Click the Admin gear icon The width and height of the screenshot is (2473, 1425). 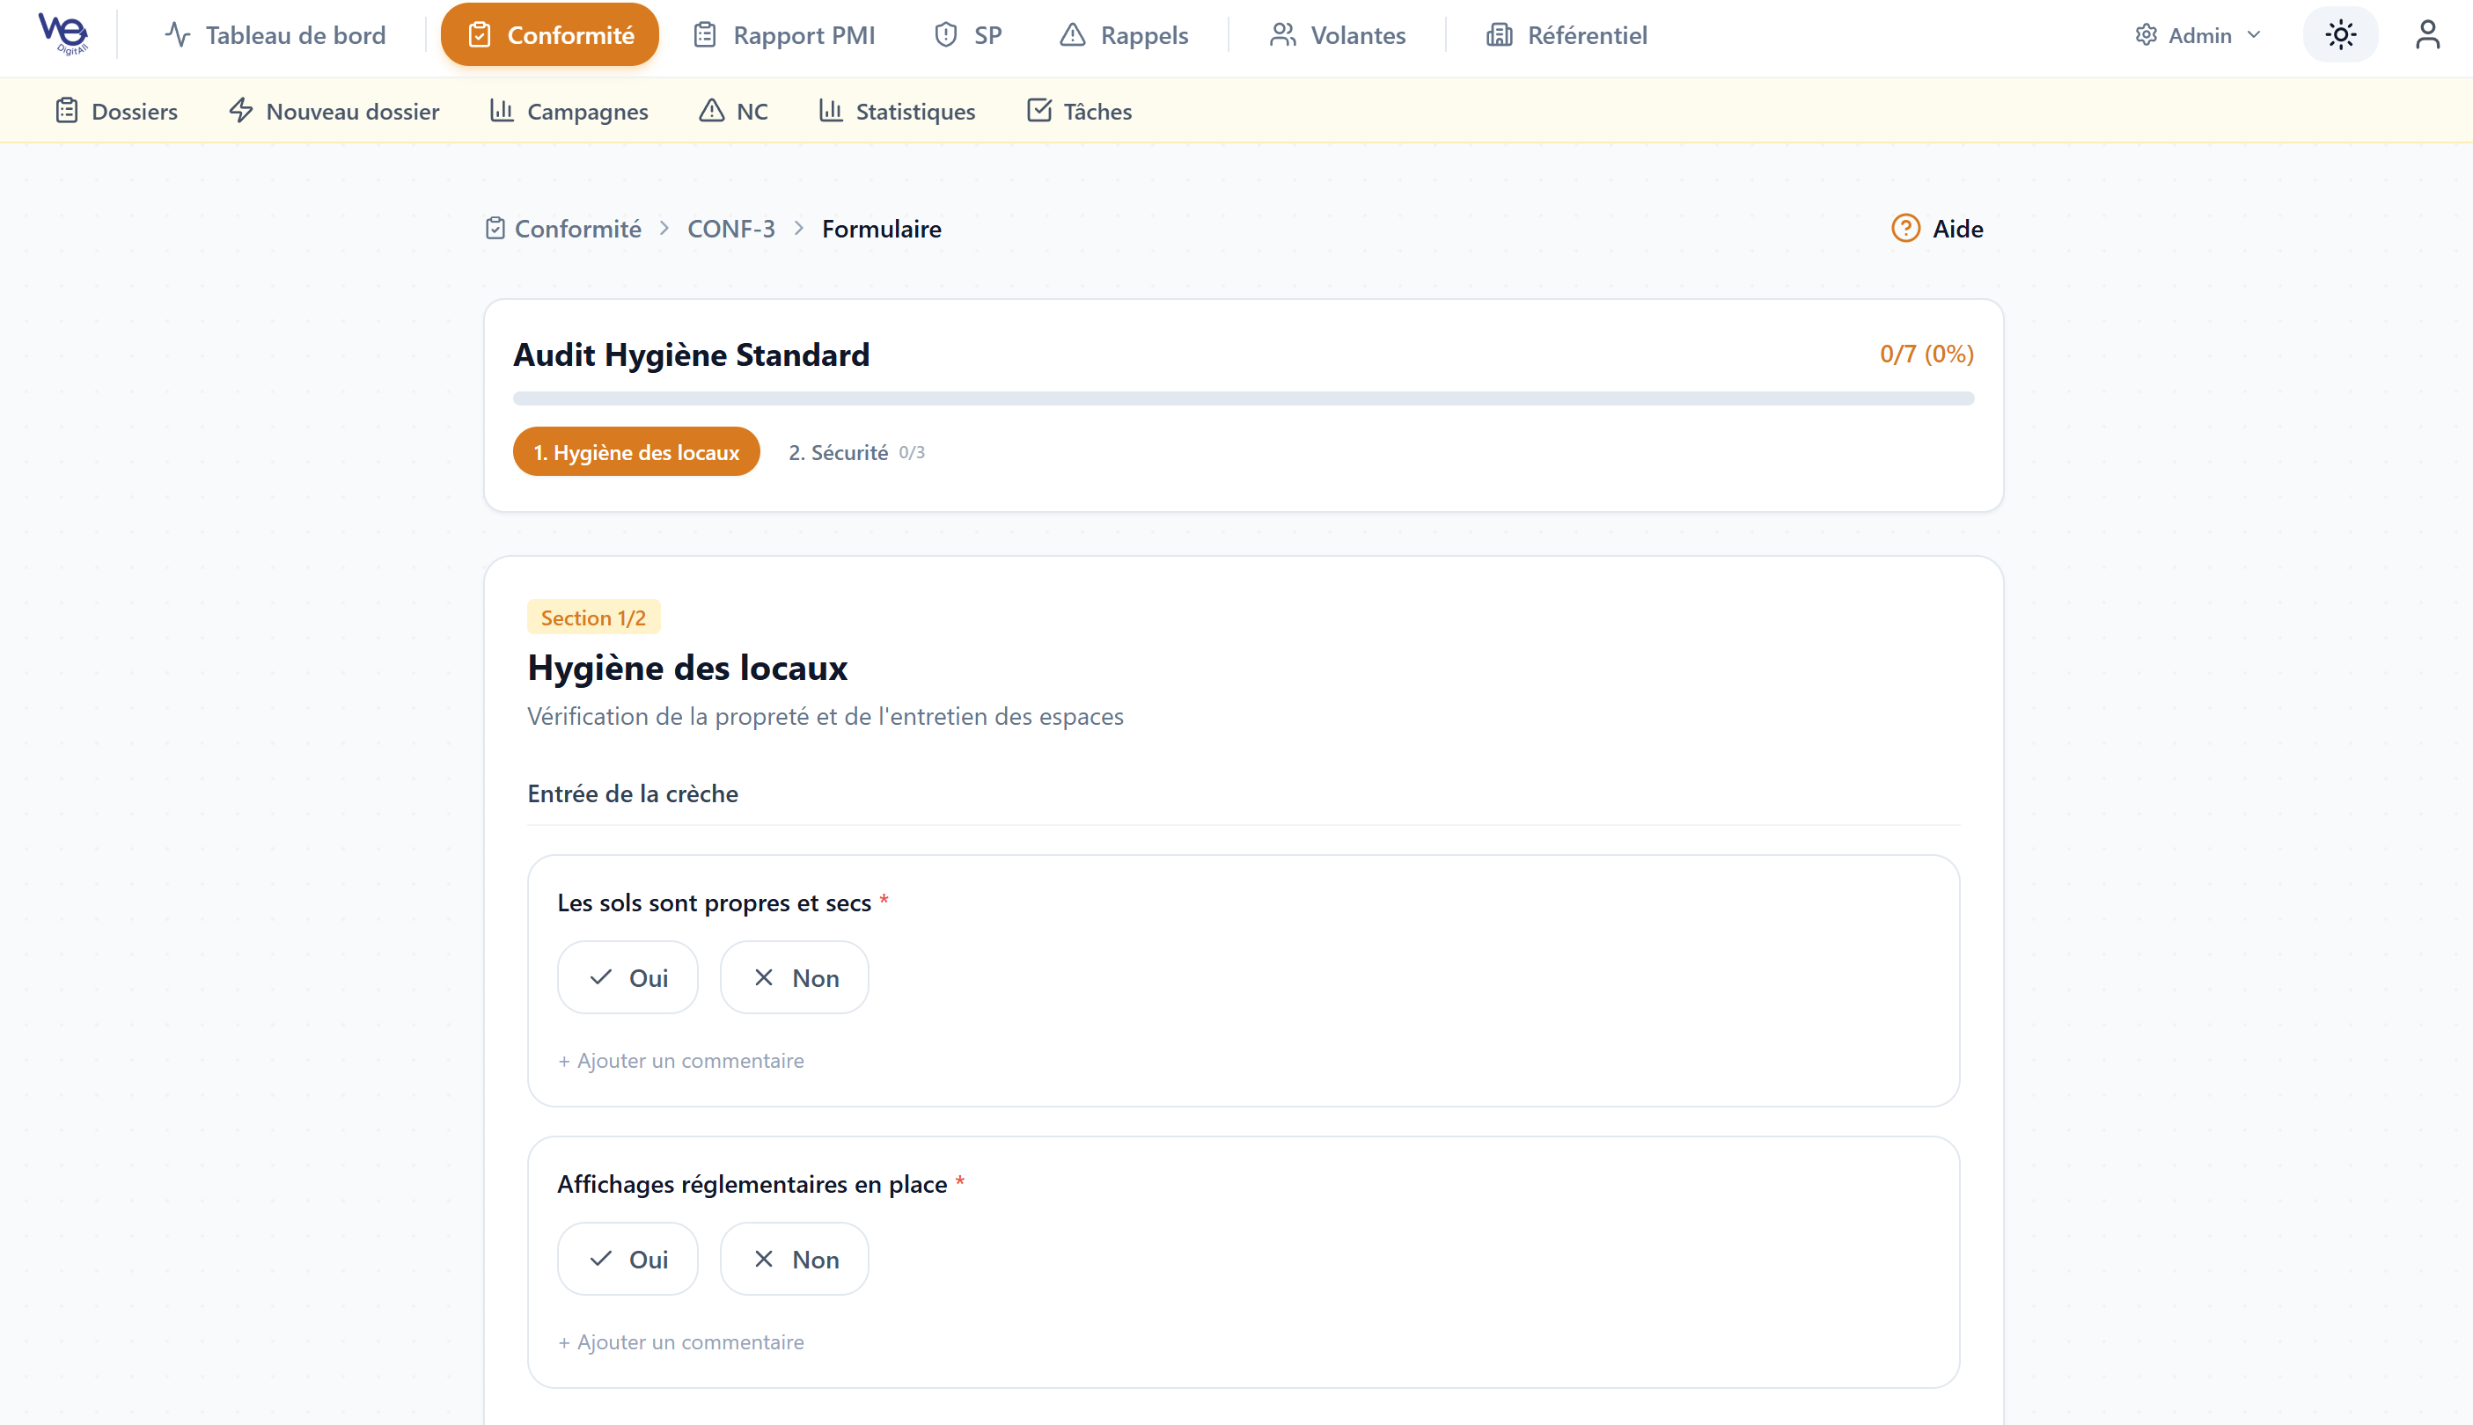point(2146,35)
